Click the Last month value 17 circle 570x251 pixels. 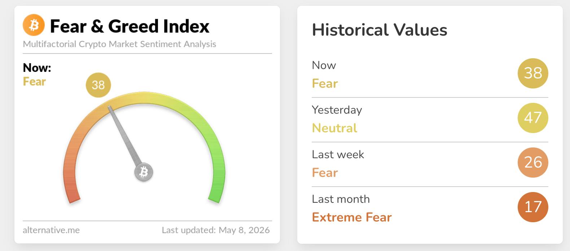(x=533, y=207)
